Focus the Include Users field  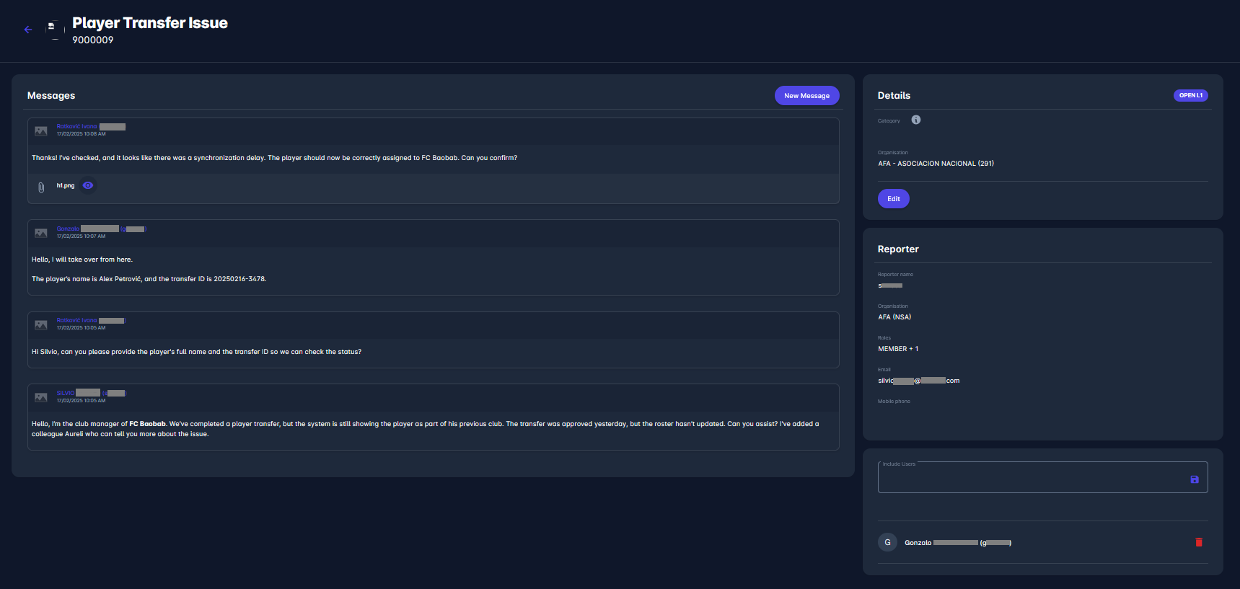tap(1032, 479)
